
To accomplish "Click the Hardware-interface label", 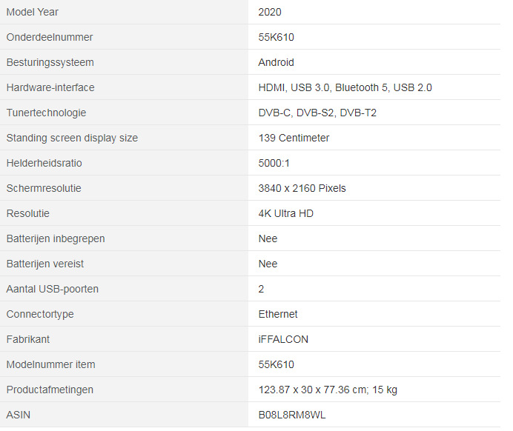I will pyautogui.click(x=50, y=87).
